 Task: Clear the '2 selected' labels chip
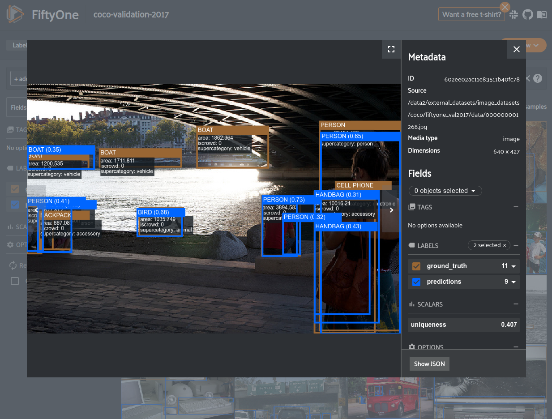[x=504, y=245]
